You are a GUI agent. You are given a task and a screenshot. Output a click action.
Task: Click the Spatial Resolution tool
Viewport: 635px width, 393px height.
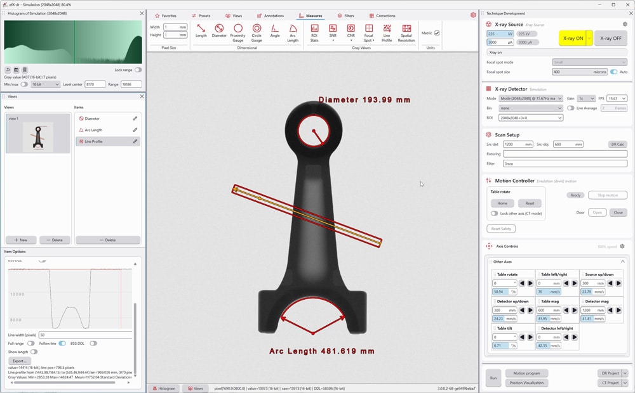406,31
